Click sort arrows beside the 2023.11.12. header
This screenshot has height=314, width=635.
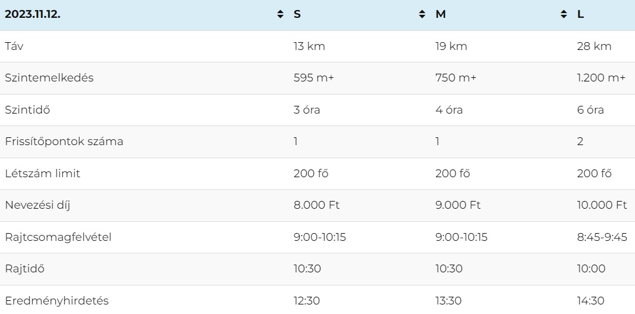pos(280,14)
